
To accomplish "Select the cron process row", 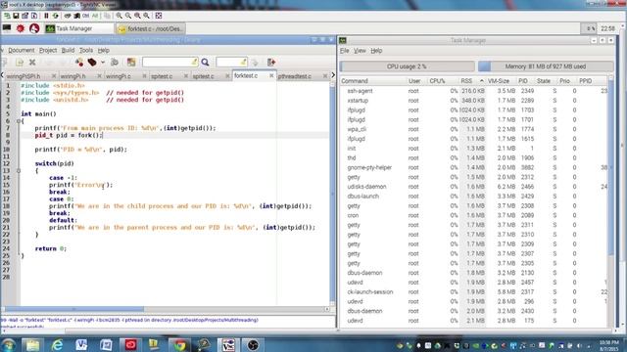I will pos(474,215).
